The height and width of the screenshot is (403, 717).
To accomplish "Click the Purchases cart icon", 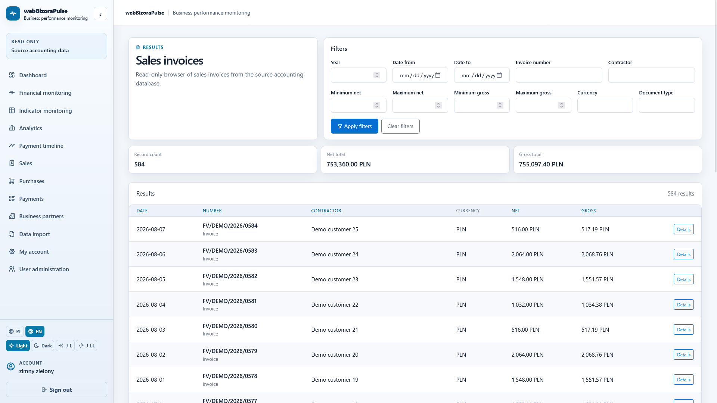I will point(12,181).
